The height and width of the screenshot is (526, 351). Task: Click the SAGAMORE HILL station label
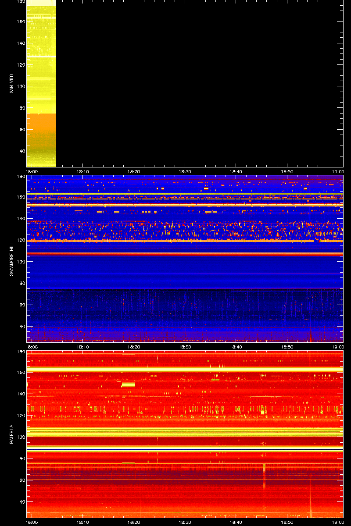11,259
